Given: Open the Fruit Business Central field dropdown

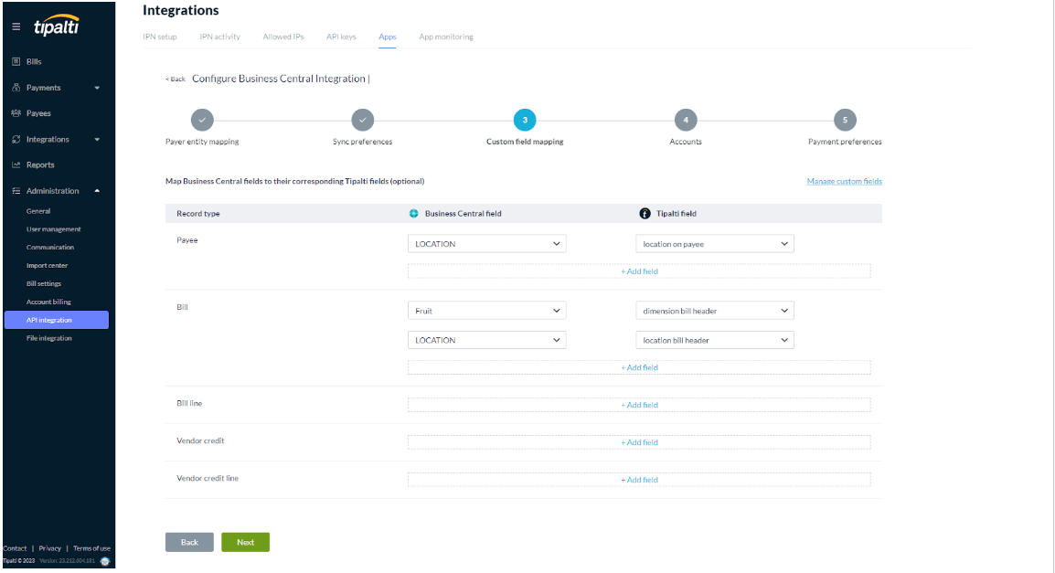Looking at the screenshot, I should 486,311.
